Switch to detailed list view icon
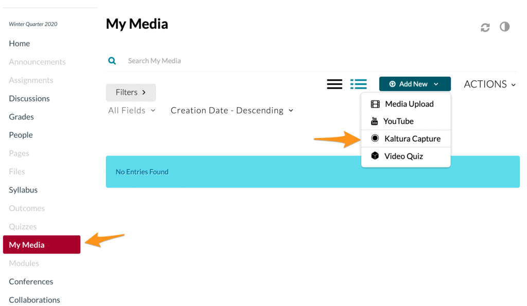Viewport: 527px width, 306px height. 358,84
